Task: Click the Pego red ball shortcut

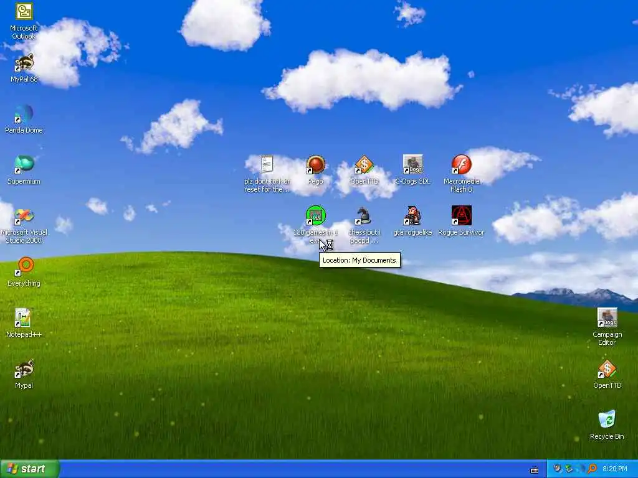Action: [x=316, y=164]
